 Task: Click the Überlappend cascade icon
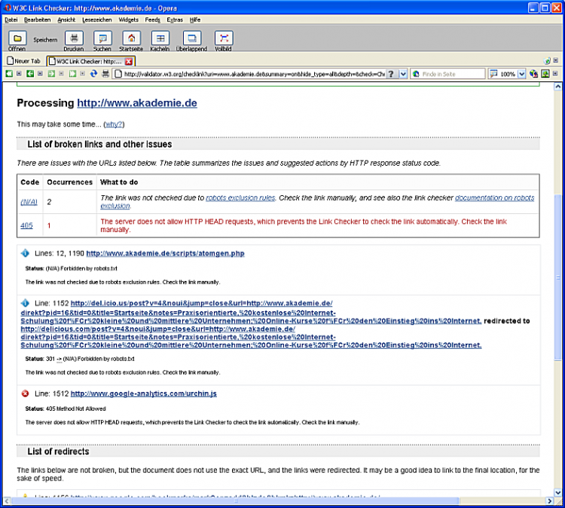click(192, 38)
